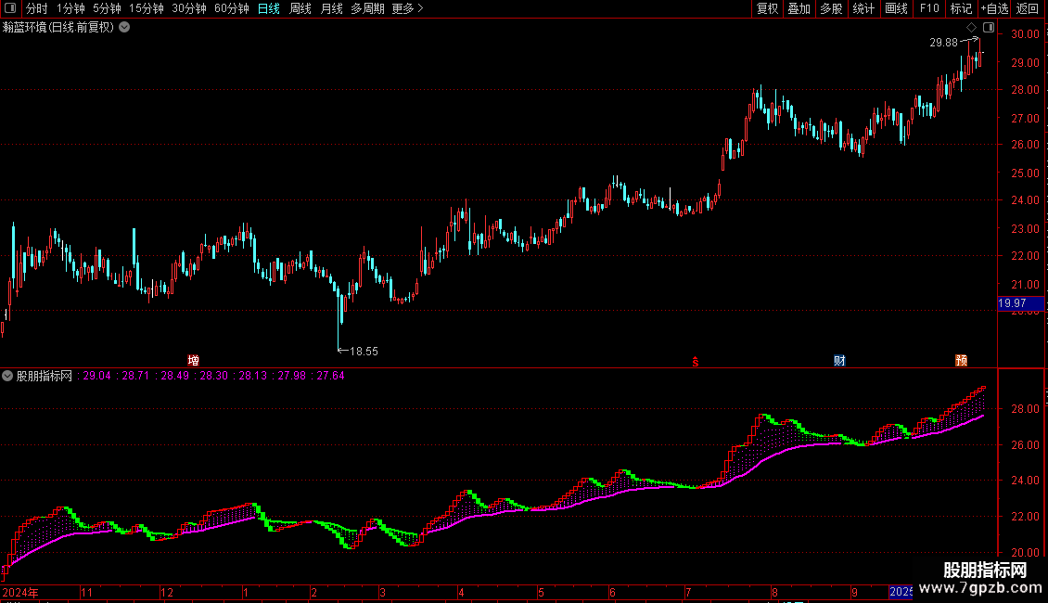Switch to 分时 intraday view
The height and width of the screenshot is (603, 1048).
[x=37, y=8]
